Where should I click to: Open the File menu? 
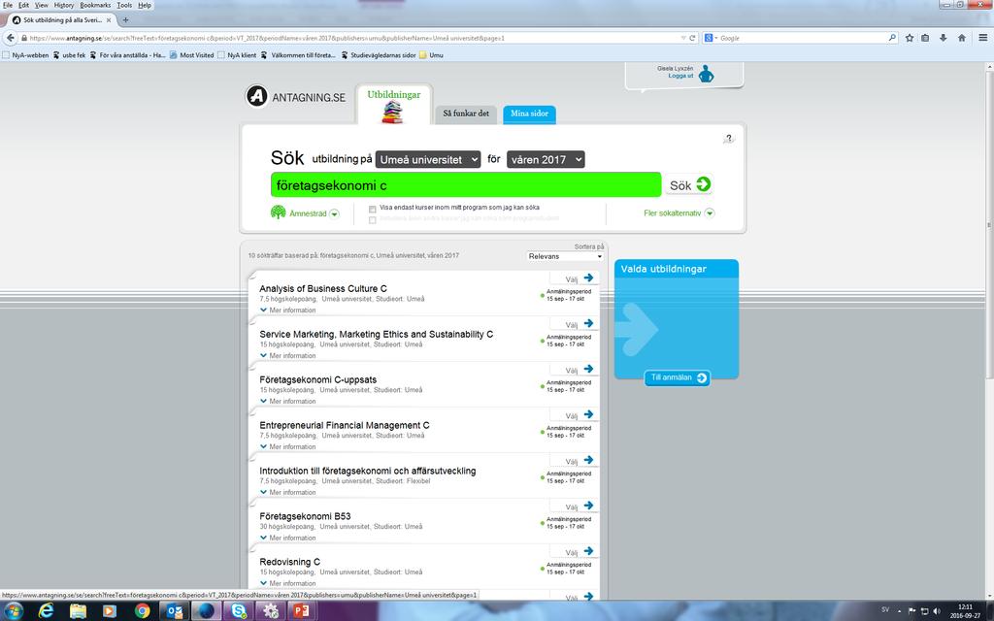tap(8, 5)
